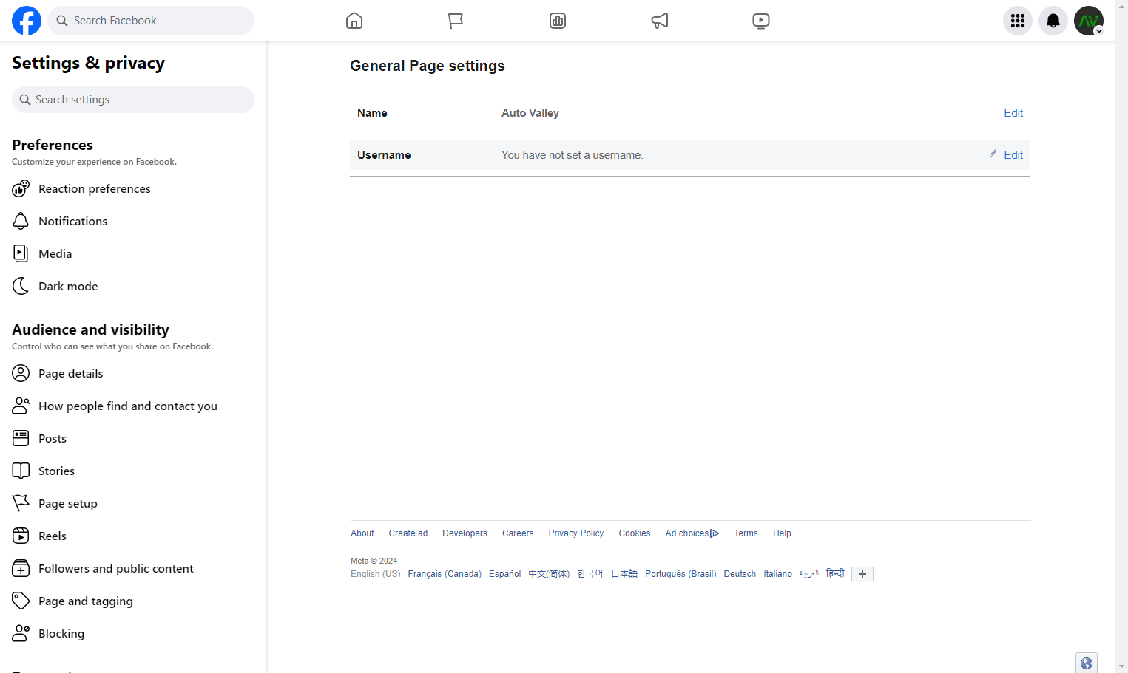This screenshot has width=1128, height=673.
Task: Open the notifications bell
Action: click(x=1053, y=21)
